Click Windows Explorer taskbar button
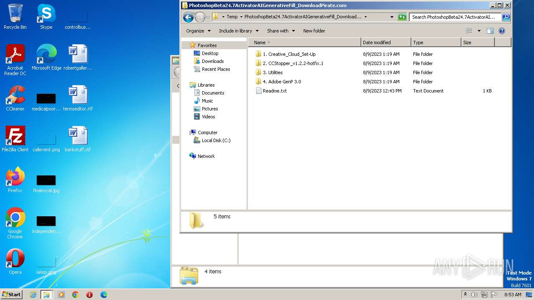Viewport: 534px width, 300px height. [x=46, y=295]
